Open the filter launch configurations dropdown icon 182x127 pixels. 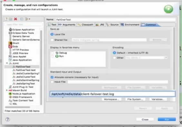27,19
